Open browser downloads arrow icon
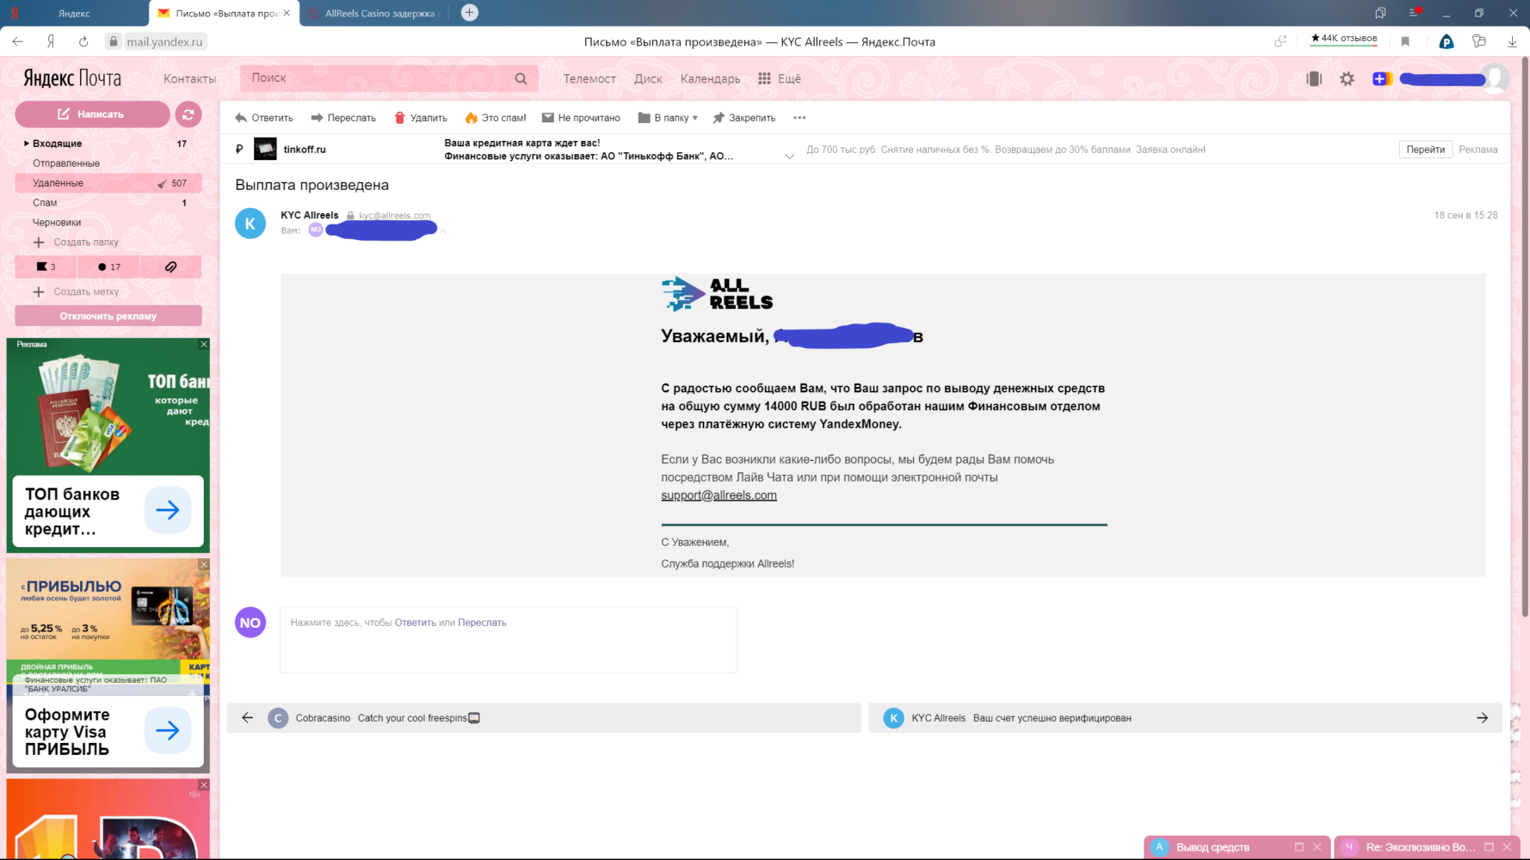This screenshot has height=860, width=1530. (1512, 41)
